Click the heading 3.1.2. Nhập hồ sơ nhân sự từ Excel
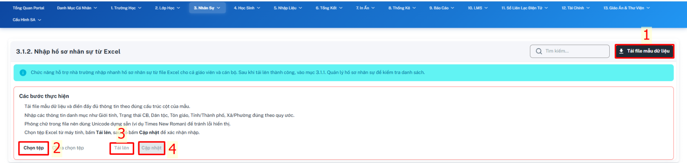This screenshot has width=687, height=163. pyautogui.click(x=68, y=51)
